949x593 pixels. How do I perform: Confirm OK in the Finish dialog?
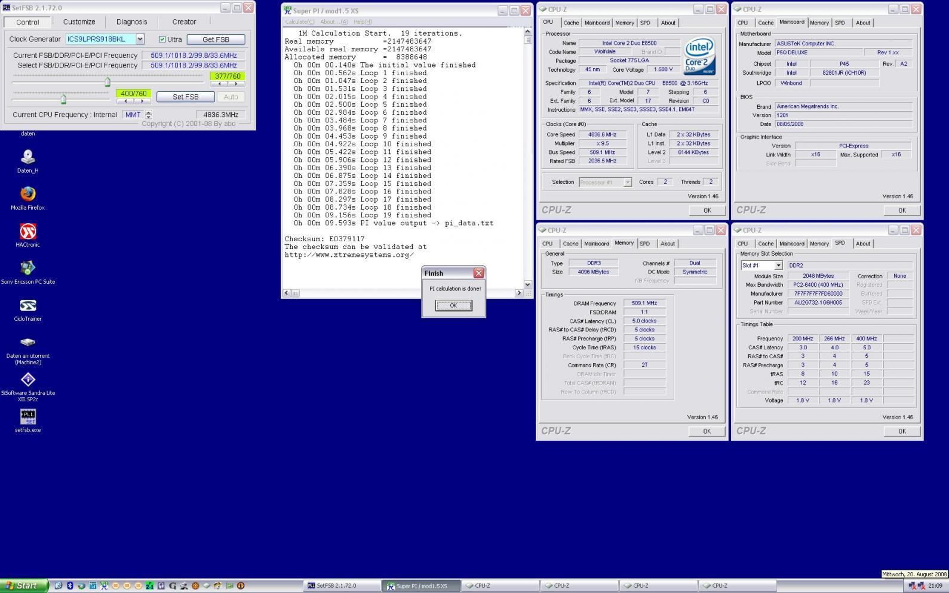[x=453, y=305]
